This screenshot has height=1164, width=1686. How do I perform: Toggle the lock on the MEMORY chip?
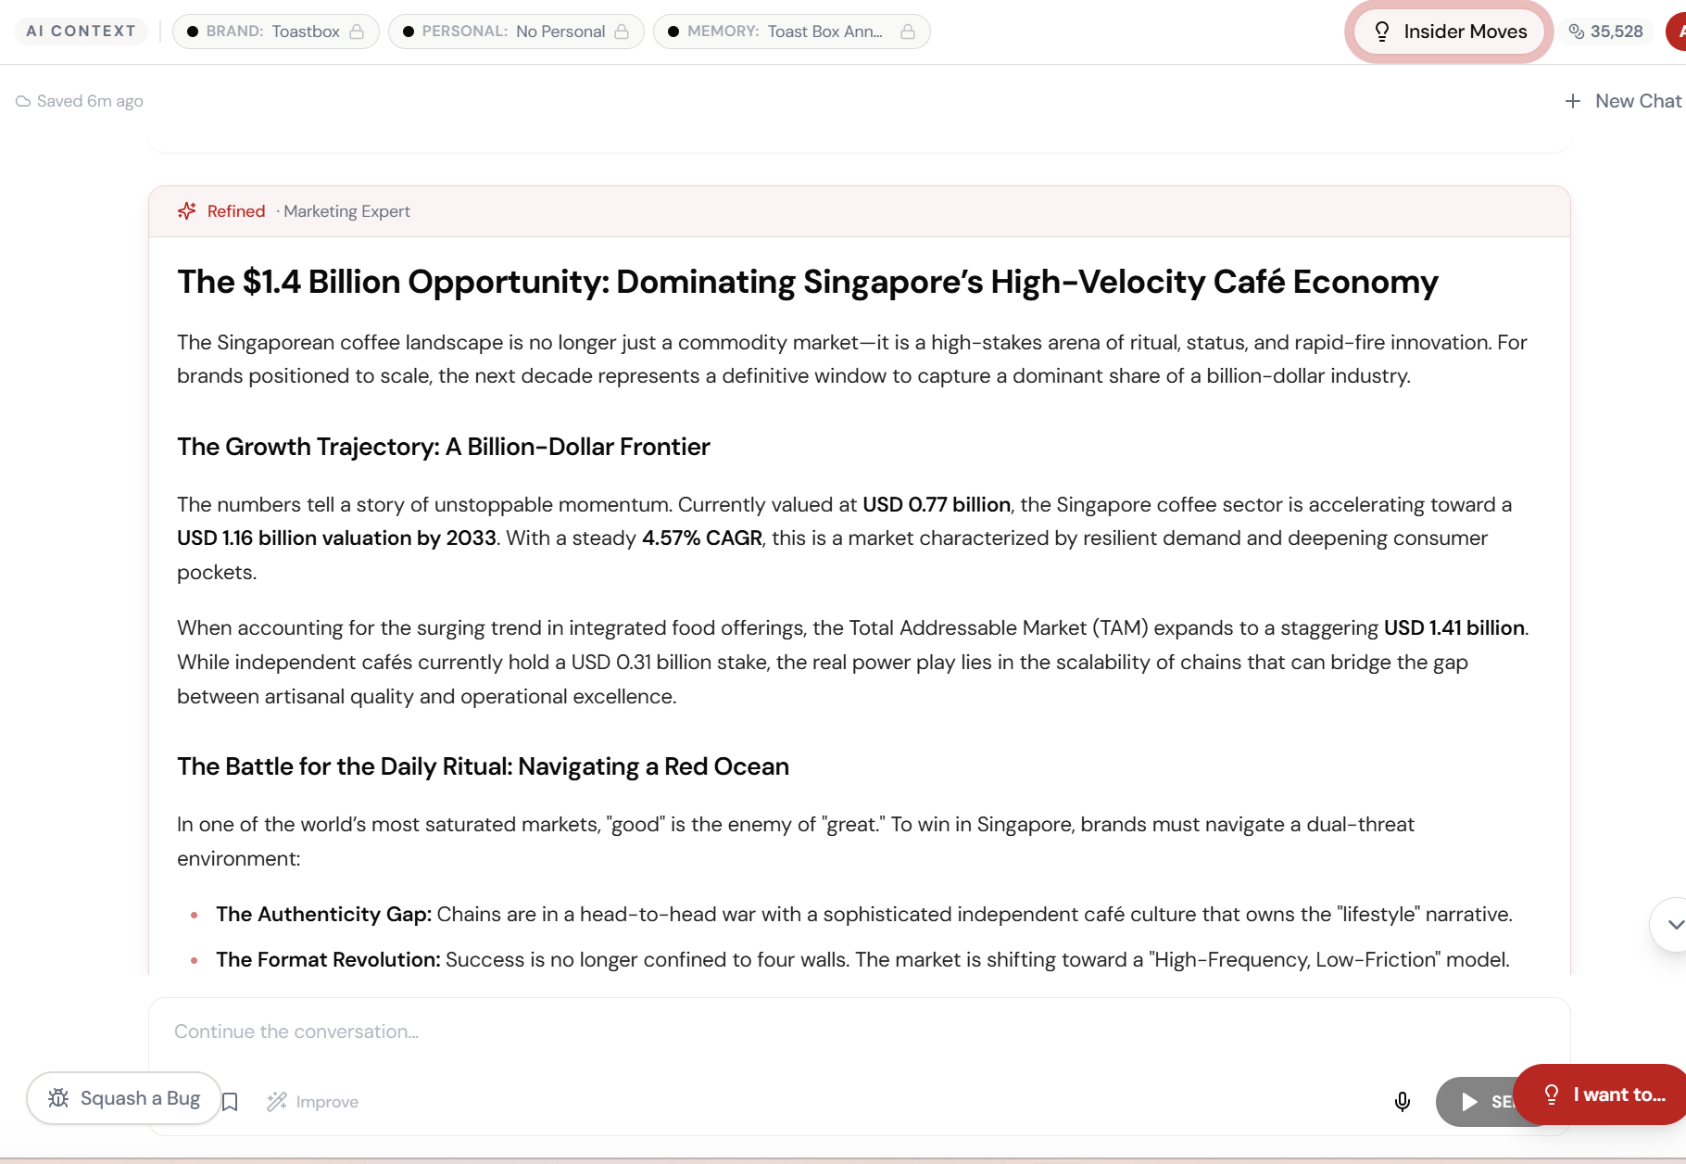coord(908,32)
